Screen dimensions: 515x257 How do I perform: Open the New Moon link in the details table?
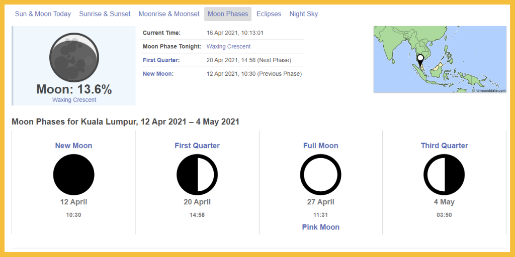[158, 74]
